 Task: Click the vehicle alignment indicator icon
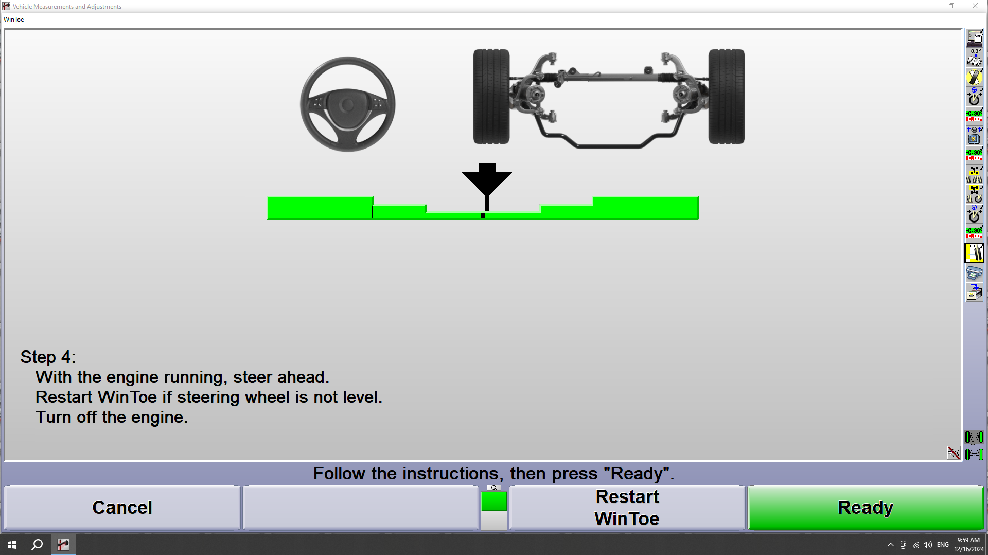(x=975, y=252)
